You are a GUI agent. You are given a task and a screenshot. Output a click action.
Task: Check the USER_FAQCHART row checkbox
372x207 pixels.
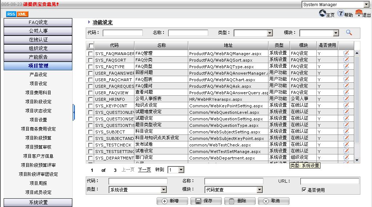point(90,80)
